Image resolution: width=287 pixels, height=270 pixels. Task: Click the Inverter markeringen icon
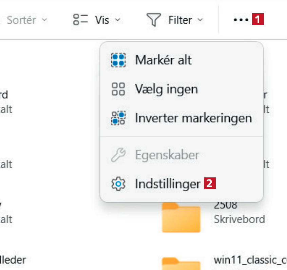point(118,118)
